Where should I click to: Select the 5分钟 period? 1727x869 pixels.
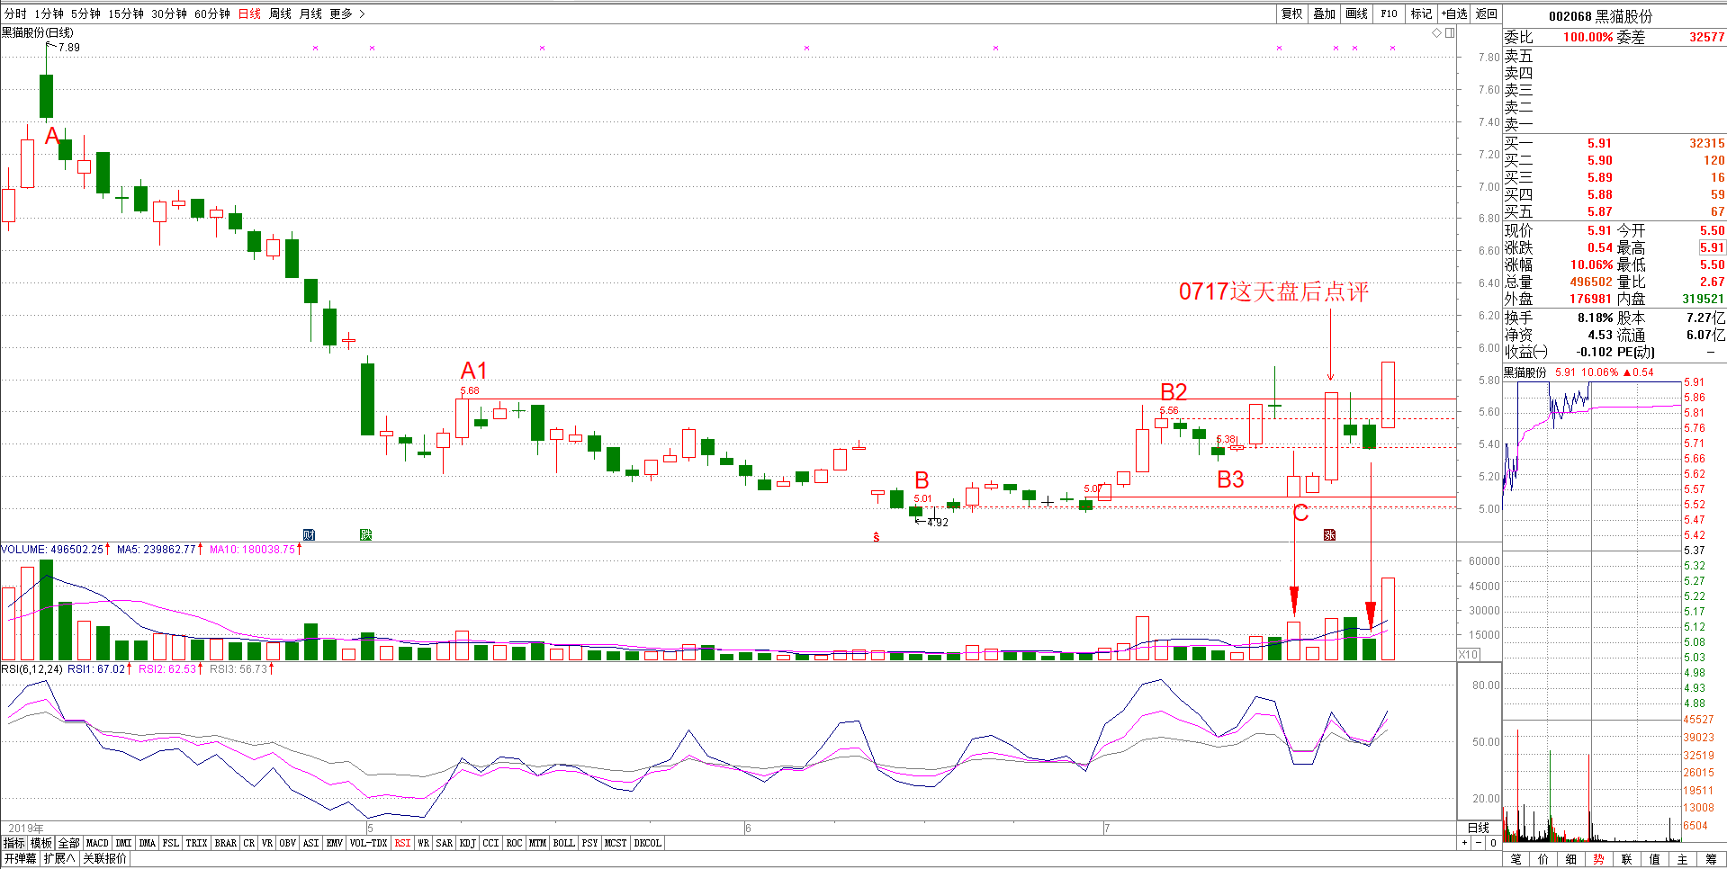pyautogui.click(x=86, y=13)
